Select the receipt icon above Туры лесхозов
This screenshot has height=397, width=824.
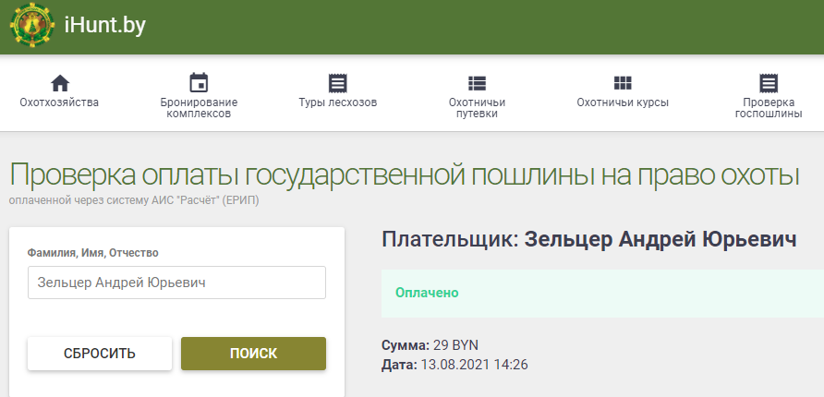click(x=337, y=82)
